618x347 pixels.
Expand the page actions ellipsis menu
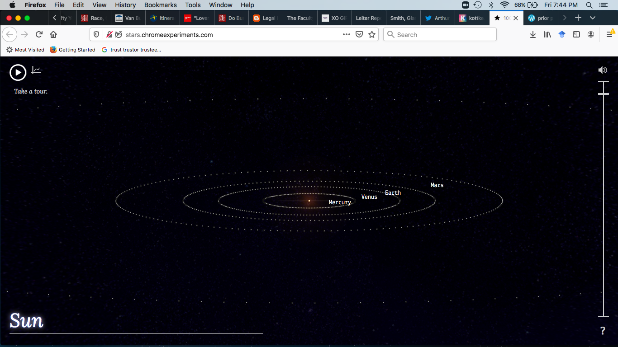click(x=346, y=34)
